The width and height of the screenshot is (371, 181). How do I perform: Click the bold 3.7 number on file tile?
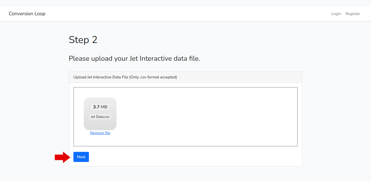coord(96,107)
